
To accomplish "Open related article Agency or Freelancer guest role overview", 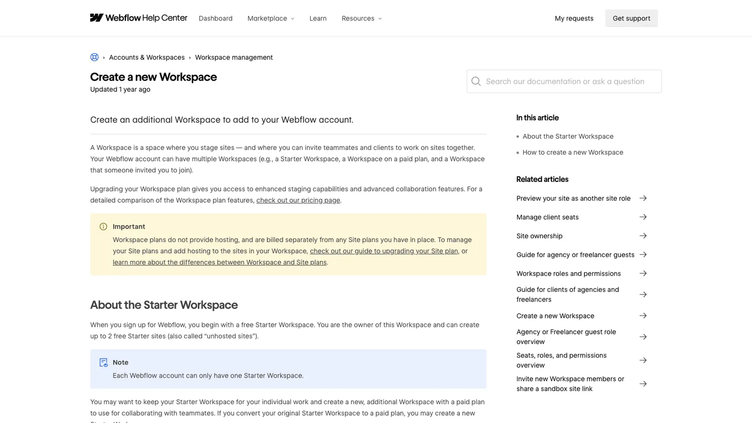I will 566,337.
